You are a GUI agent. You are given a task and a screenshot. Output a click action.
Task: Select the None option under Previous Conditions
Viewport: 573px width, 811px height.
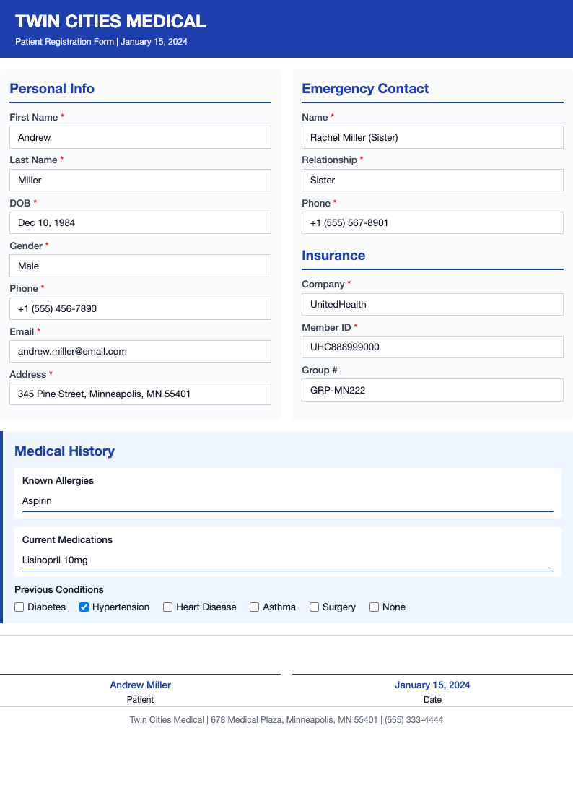(x=374, y=607)
